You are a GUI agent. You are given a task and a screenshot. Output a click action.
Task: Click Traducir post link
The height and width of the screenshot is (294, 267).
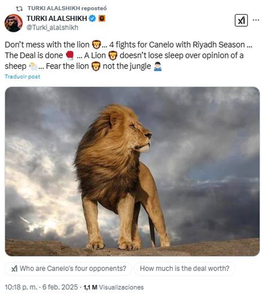point(23,76)
